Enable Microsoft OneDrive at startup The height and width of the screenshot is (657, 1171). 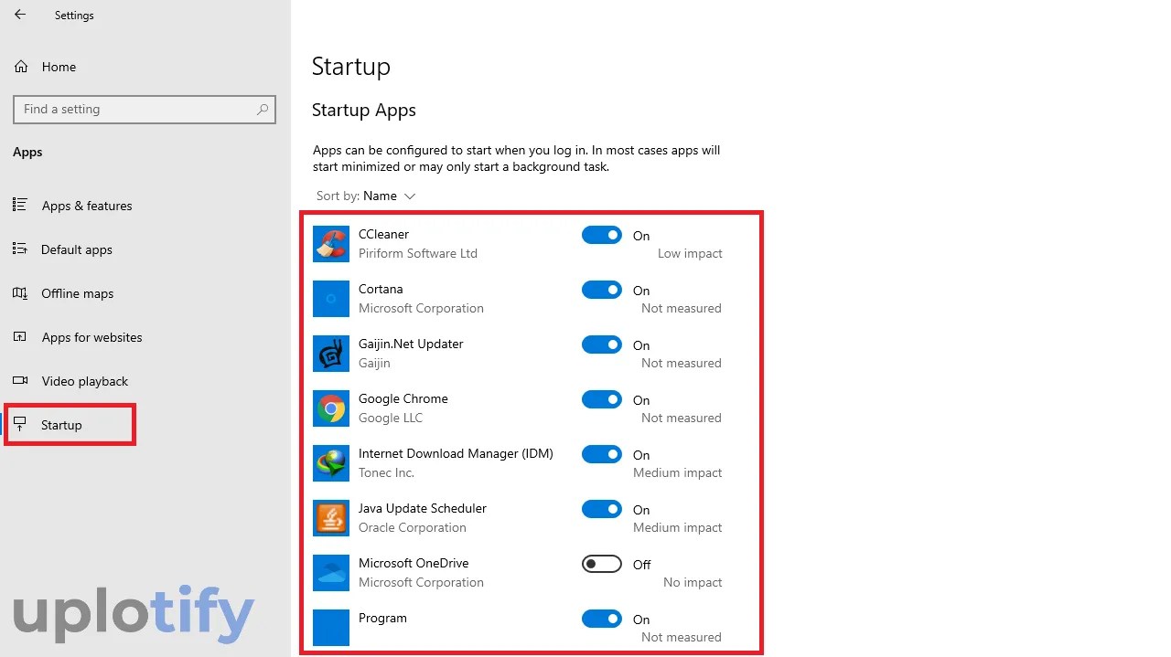(602, 564)
